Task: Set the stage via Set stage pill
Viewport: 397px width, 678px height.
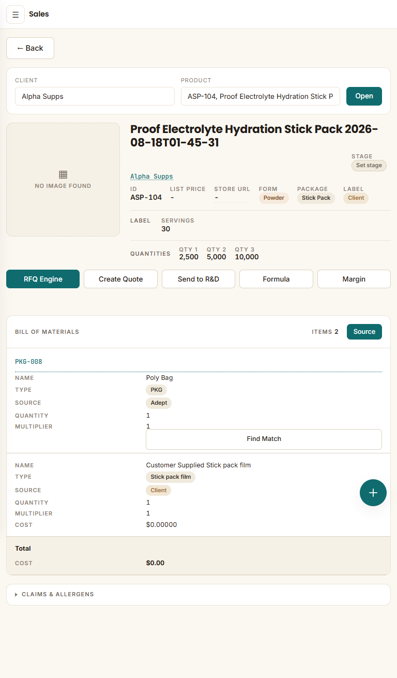Action: pos(369,166)
